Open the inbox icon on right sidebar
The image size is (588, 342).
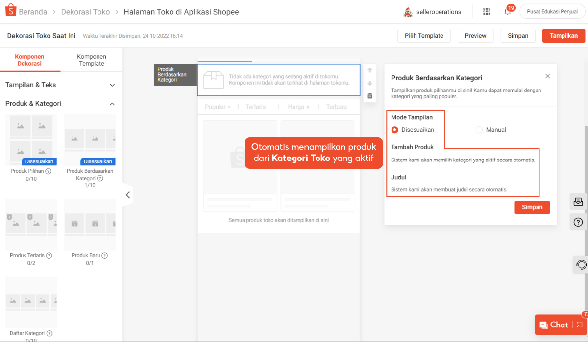(x=578, y=201)
